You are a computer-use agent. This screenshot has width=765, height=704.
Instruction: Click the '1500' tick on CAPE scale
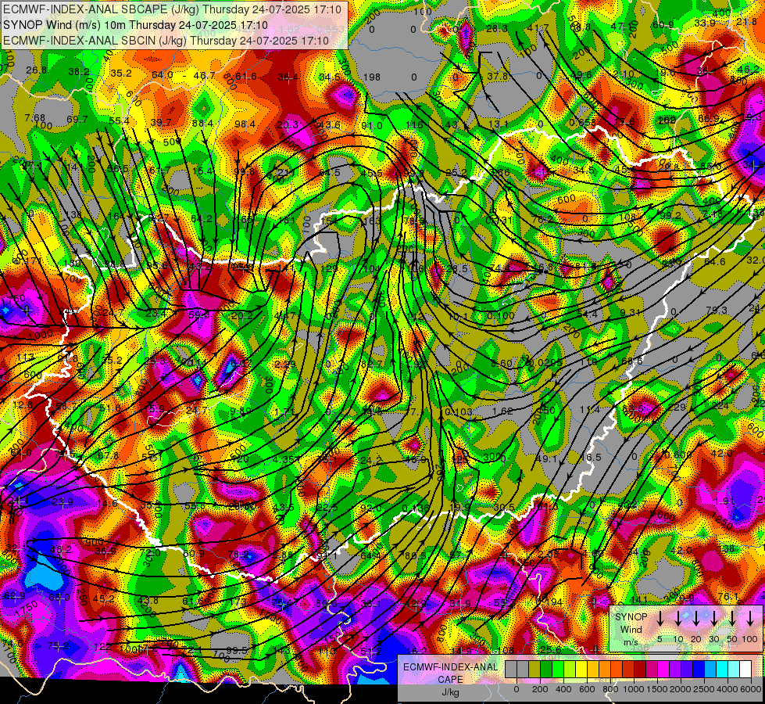tap(657, 689)
